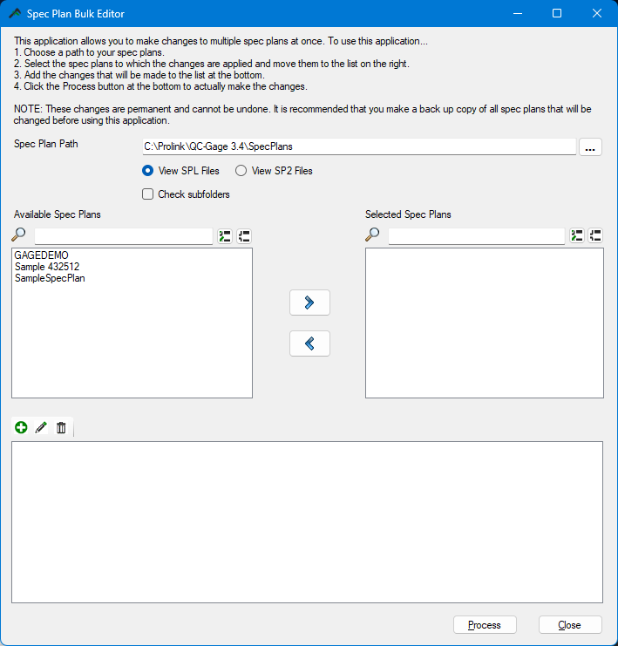Click deselect all icon for Selected Spec Plans
The height and width of the screenshot is (646, 618).
point(596,235)
